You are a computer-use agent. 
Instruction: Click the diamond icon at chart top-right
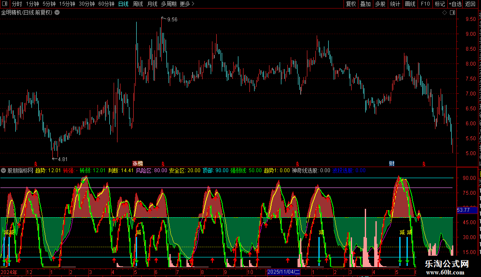[444, 12]
